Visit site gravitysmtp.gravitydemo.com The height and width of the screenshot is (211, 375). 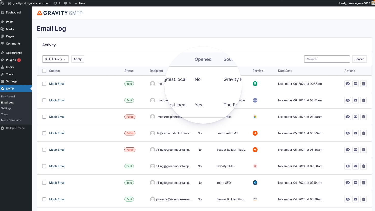[29, 3]
